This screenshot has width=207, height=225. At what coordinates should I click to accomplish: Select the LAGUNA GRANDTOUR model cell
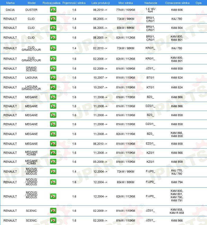pyautogui.click(x=31, y=88)
